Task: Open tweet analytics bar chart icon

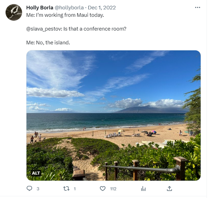Action: 143,189
